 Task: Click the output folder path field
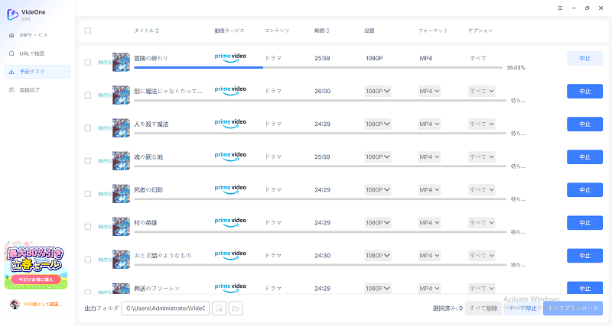coord(165,308)
